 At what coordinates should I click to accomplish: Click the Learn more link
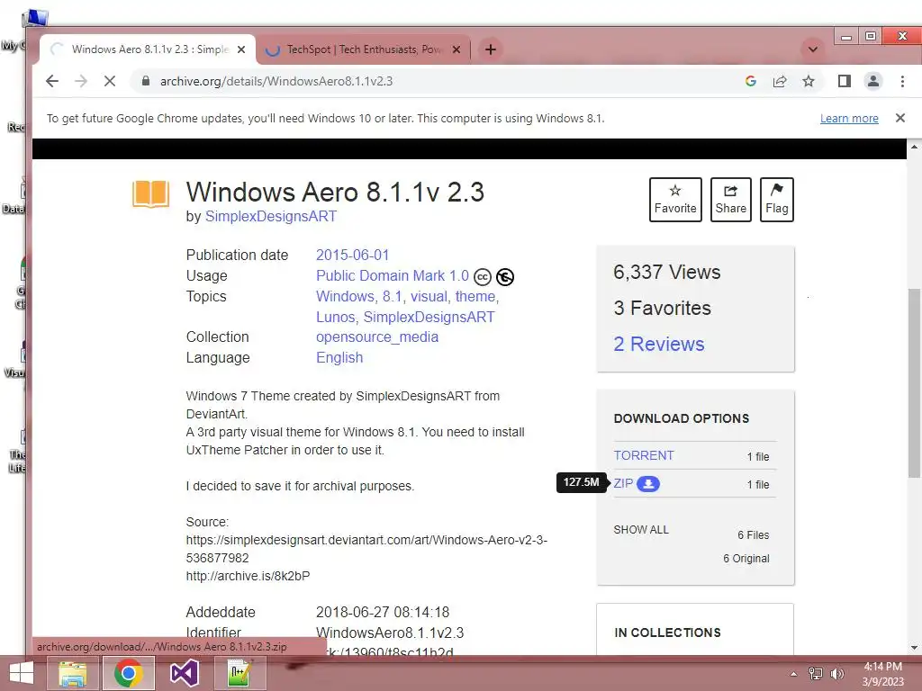[x=849, y=119]
